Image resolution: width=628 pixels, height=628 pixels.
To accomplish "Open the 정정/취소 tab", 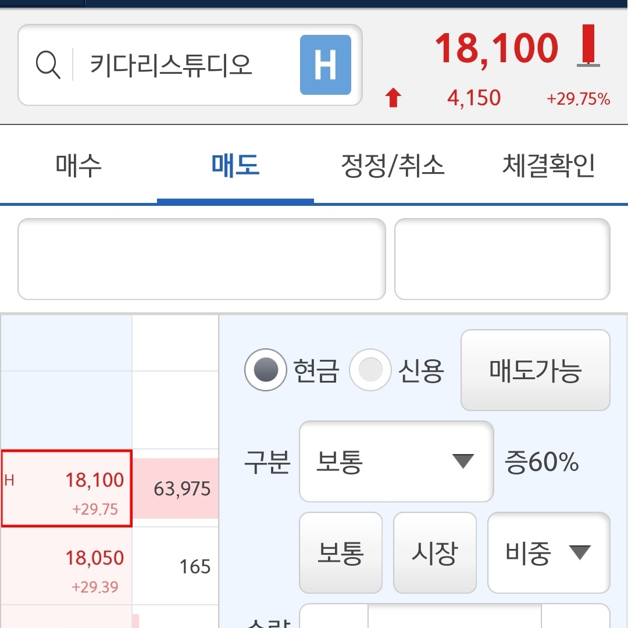I will click(x=392, y=165).
